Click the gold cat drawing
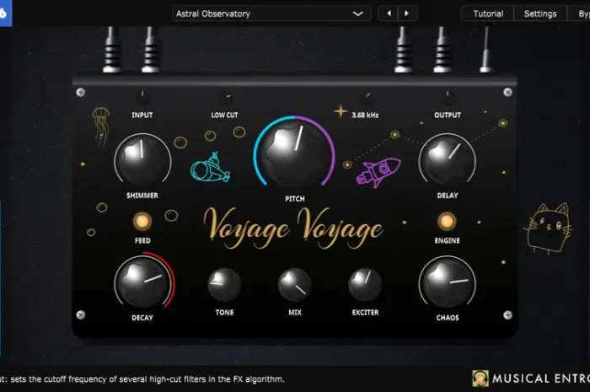Viewport: 590px width, 392px height. 548,228
